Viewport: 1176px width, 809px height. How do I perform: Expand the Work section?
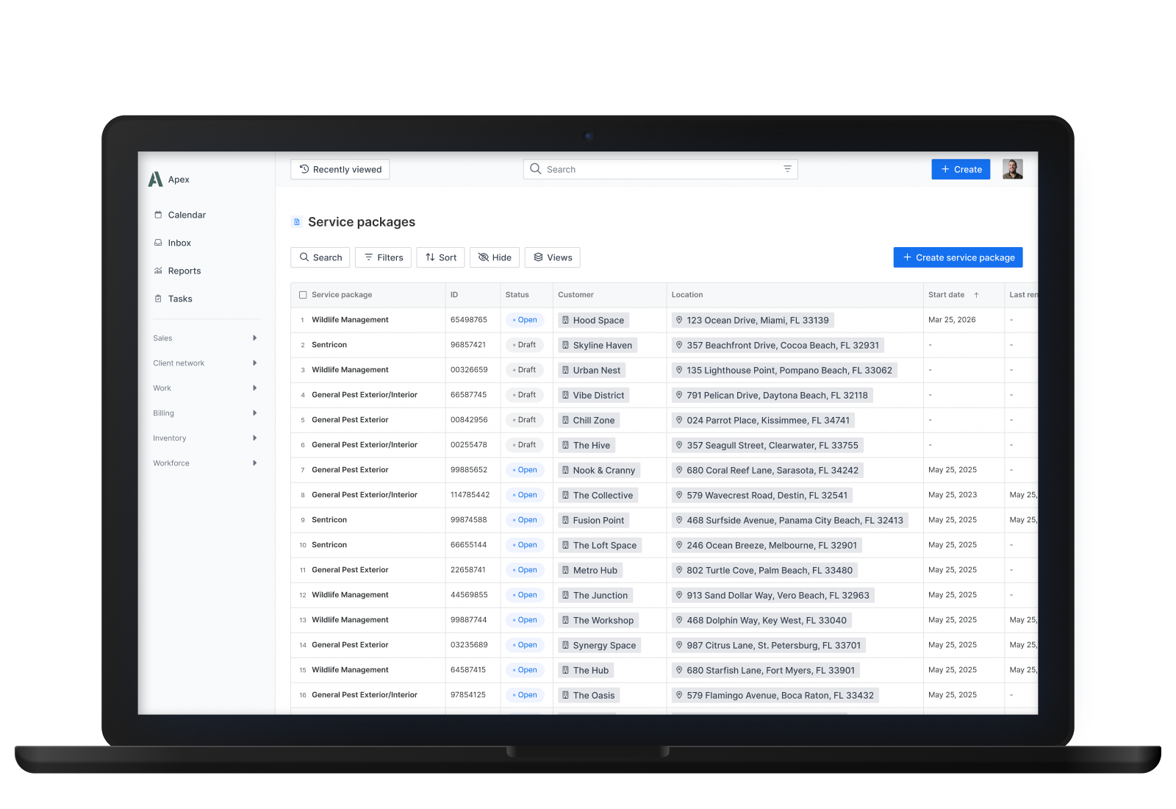pyautogui.click(x=205, y=388)
